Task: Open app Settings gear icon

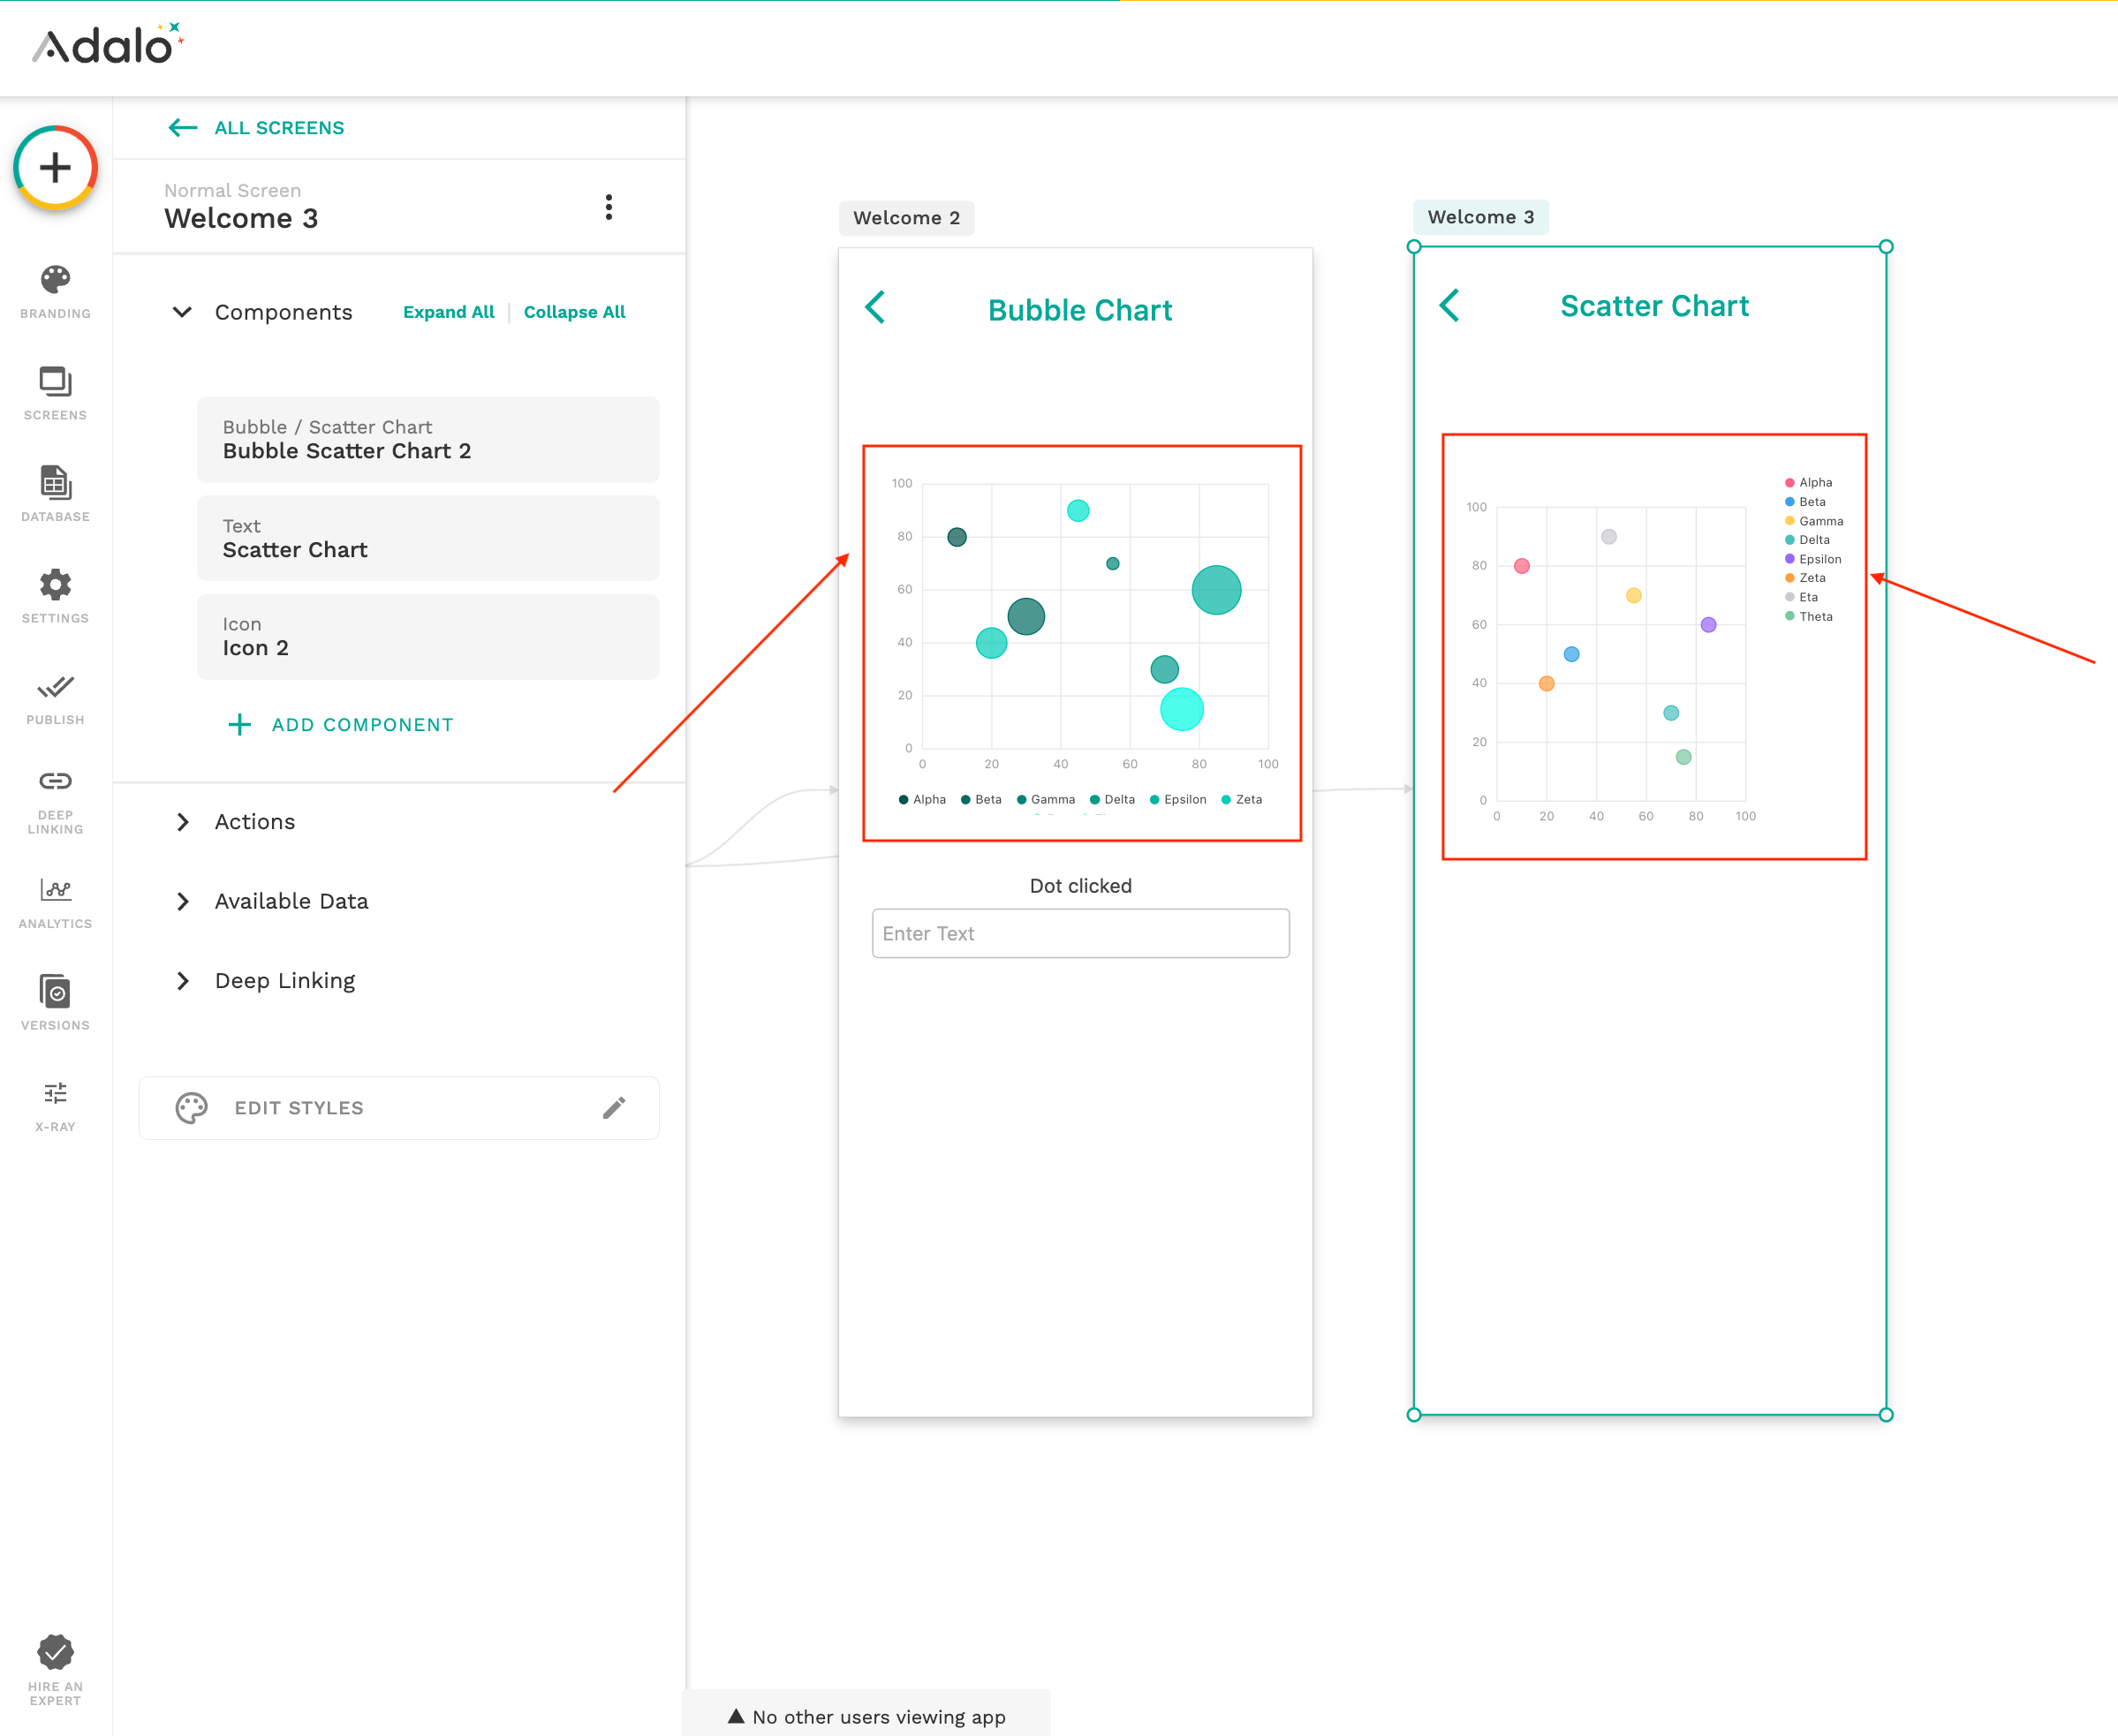Action: (x=55, y=596)
